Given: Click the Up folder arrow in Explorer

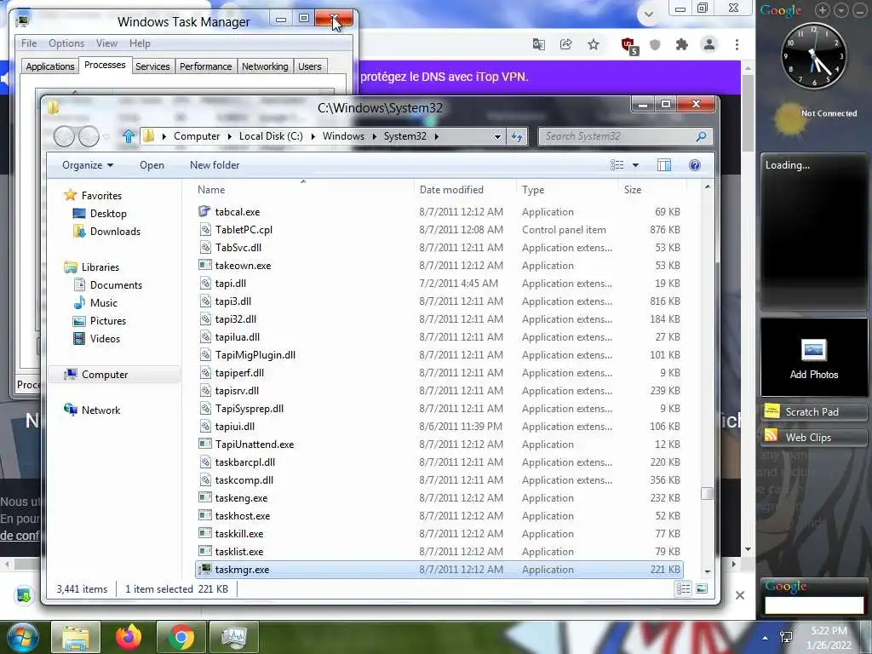Looking at the screenshot, I should tap(129, 136).
